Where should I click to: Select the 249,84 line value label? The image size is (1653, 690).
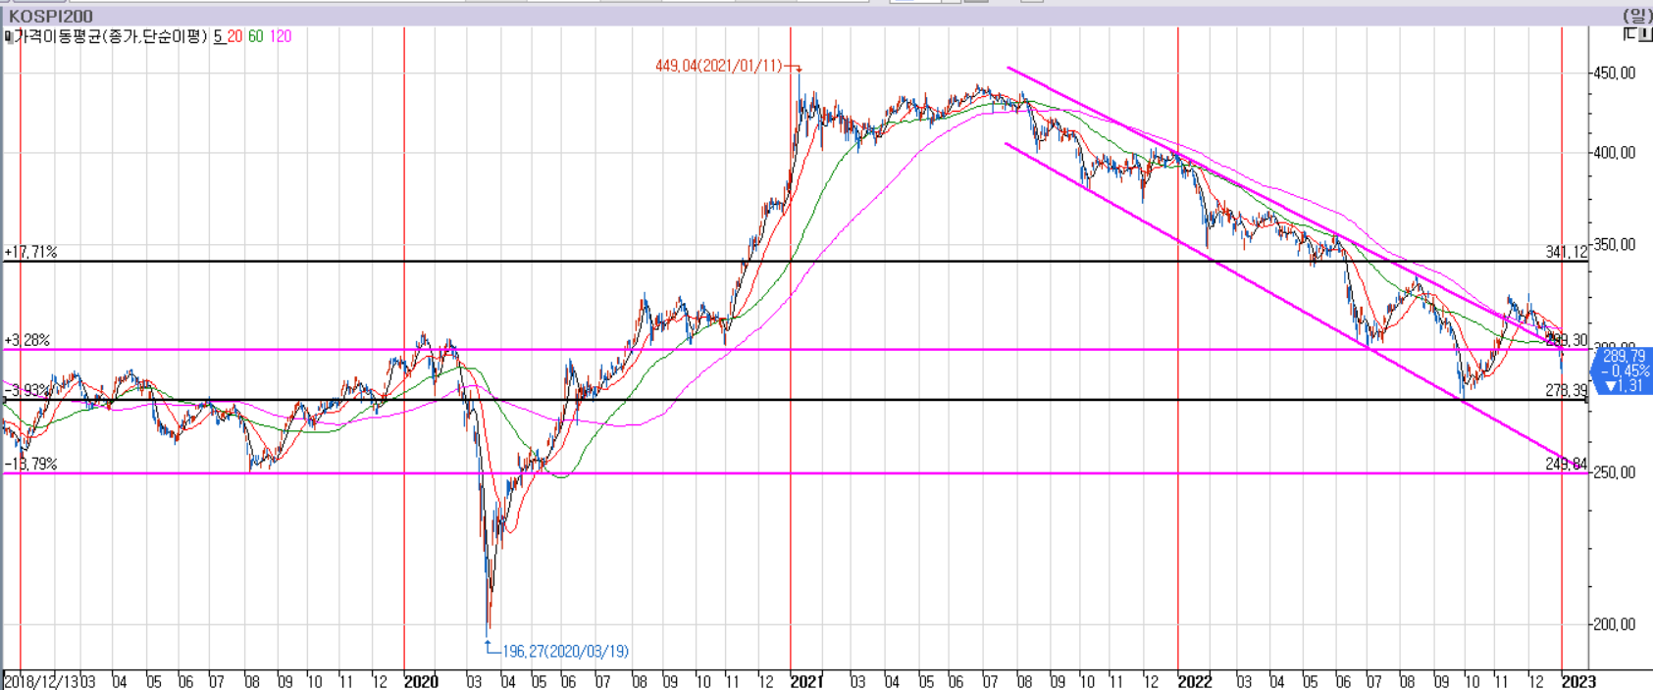click(x=1566, y=464)
